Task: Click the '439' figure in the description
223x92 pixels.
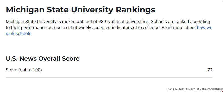Action: click(102, 22)
